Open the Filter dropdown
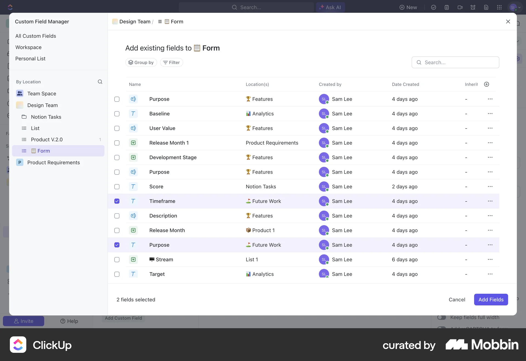This screenshot has height=361, width=526. coord(171,62)
